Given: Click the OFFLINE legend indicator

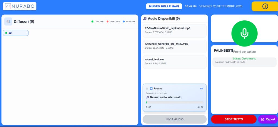Looking at the screenshot, I should pyautogui.click(x=113, y=21).
